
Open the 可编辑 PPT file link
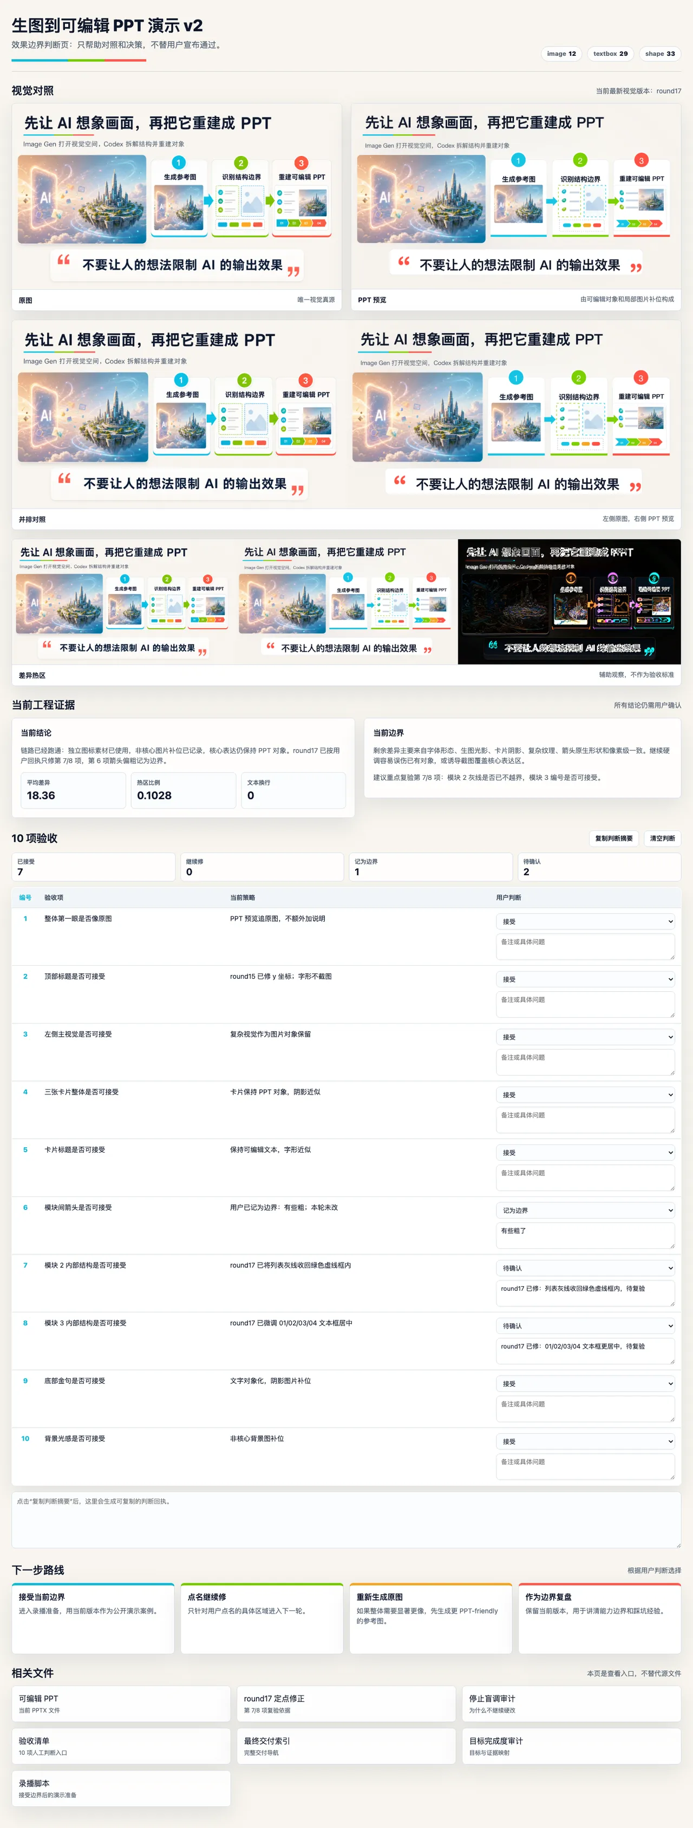[x=121, y=1704]
